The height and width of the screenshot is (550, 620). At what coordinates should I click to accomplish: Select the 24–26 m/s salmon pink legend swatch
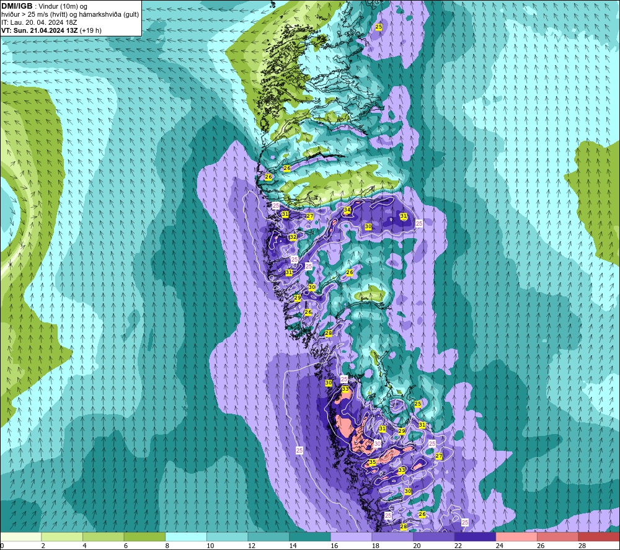(516, 537)
